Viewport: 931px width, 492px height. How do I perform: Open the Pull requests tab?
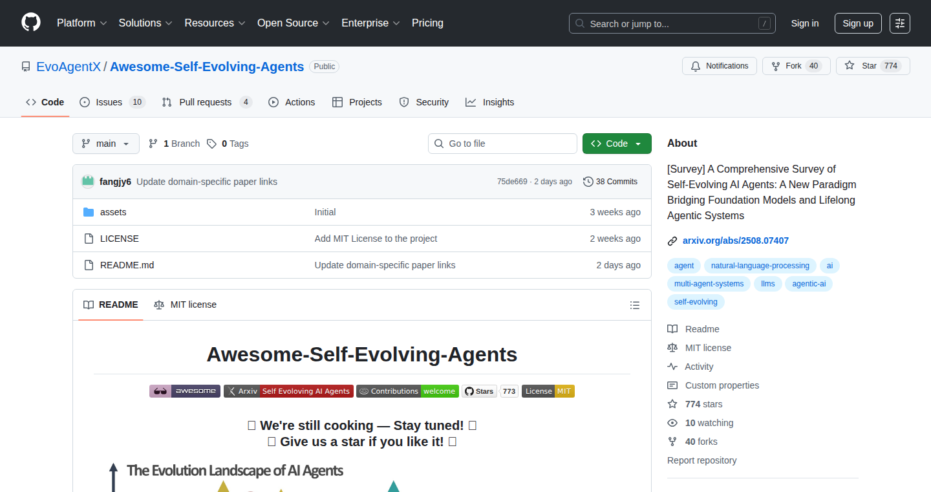[207, 102]
